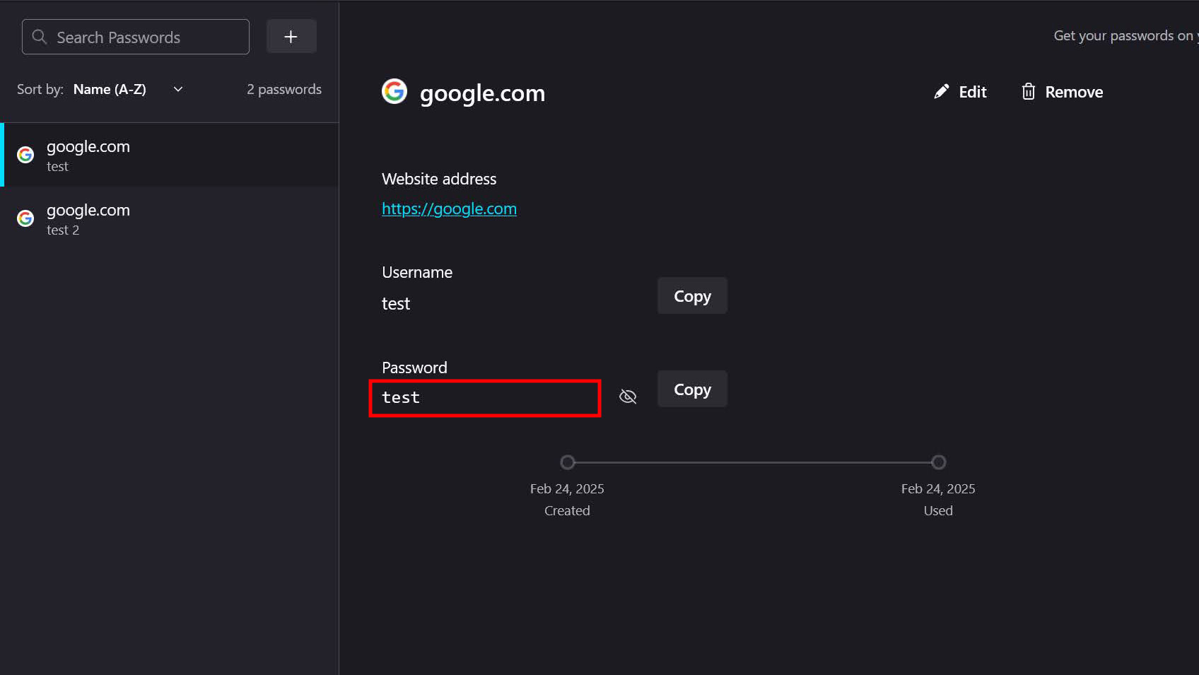This screenshot has height=675, width=1199.
Task: Open the Name (A-Z) sort dropdown
Action: (x=110, y=89)
